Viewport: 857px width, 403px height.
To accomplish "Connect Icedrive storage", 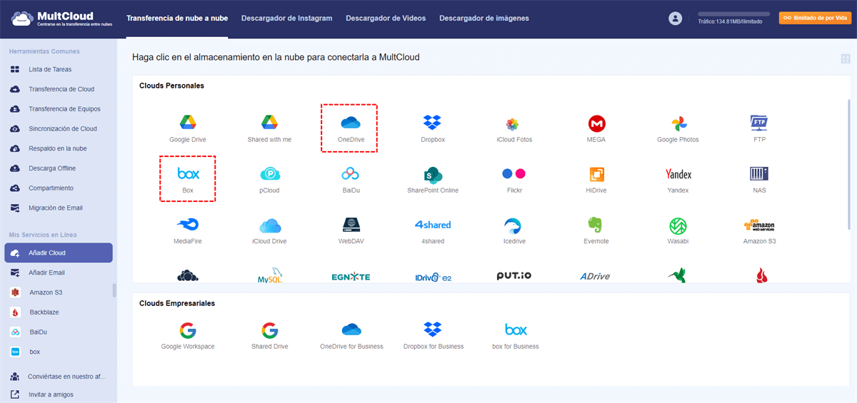I will coord(514,230).
